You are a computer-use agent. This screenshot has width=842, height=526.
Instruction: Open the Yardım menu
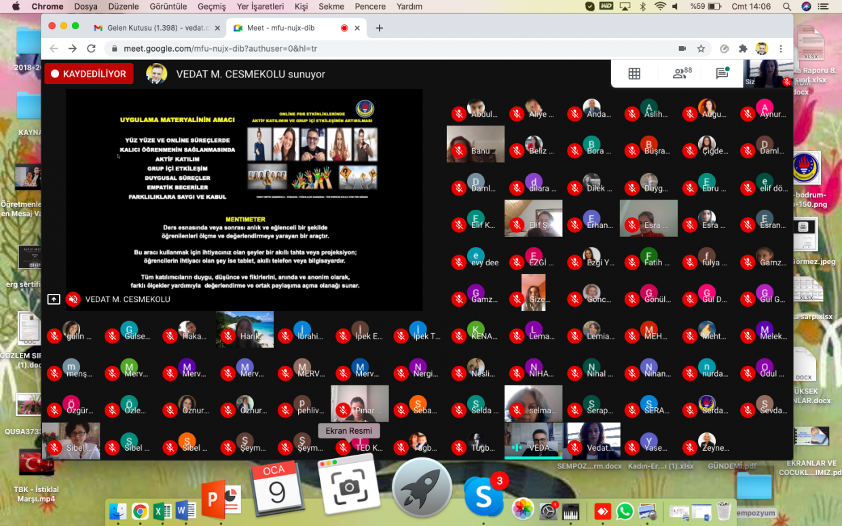(409, 6)
